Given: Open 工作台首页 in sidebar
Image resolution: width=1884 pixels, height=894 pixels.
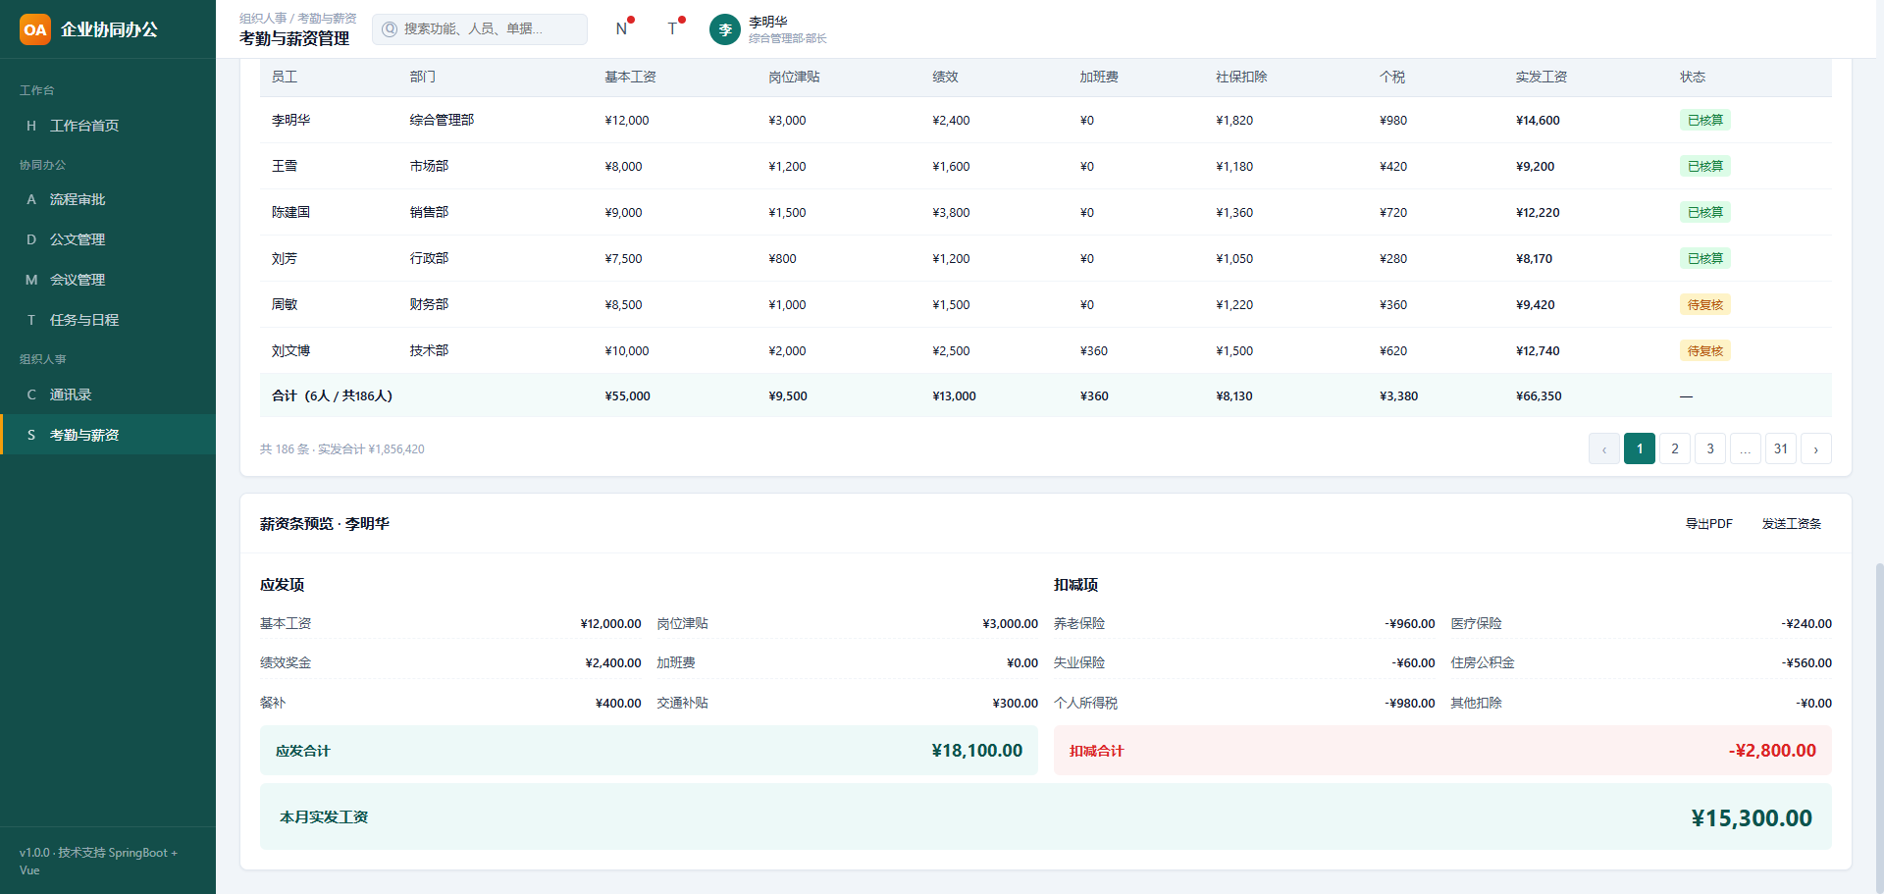Looking at the screenshot, I should (x=108, y=126).
